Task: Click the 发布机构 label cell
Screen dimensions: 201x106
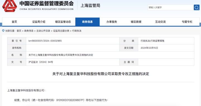Action: point(17,48)
